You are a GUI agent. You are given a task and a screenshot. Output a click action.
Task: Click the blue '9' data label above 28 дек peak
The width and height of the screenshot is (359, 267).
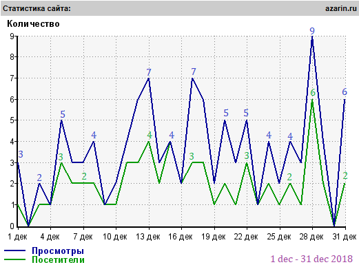click(x=312, y=31)
